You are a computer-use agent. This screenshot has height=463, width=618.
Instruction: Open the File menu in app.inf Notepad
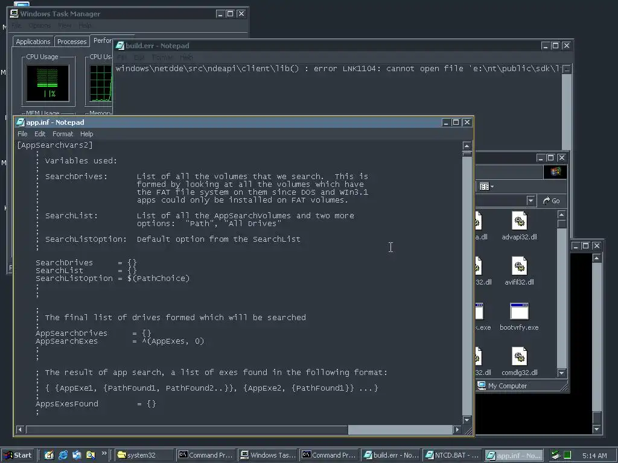(22, 134)
